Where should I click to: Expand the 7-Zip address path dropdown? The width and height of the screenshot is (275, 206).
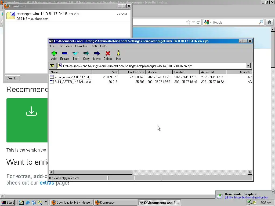click(248, 66)
